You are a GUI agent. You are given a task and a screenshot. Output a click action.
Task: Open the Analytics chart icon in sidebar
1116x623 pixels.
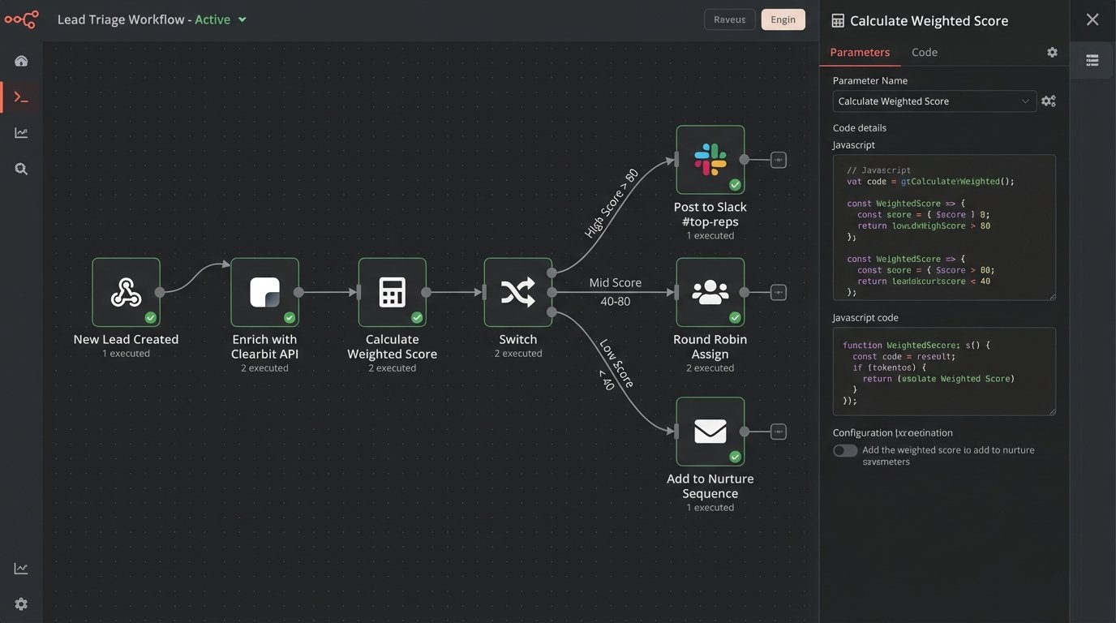[x=21, y=132]
